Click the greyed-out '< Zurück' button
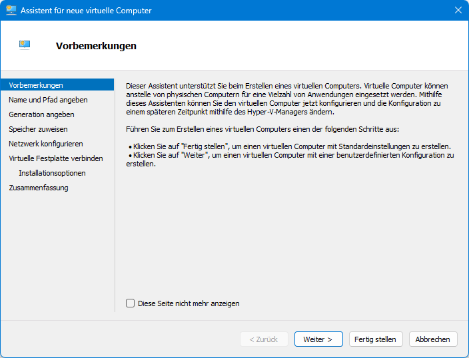 coord(264,339)
